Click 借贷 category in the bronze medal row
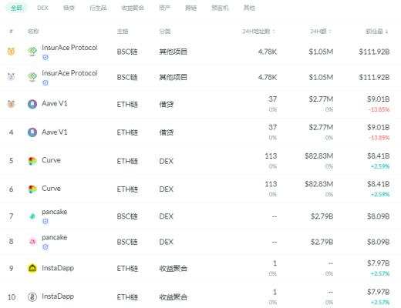Screen dimensions: 401x308 coord(167,104)
